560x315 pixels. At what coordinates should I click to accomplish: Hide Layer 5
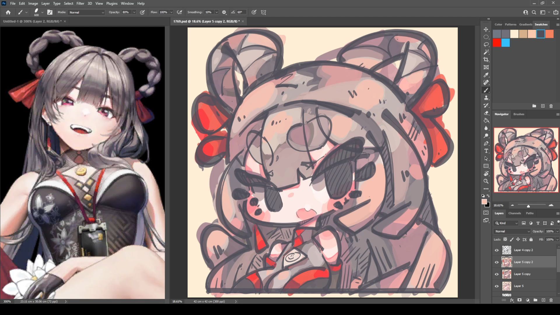pos(497,286)
